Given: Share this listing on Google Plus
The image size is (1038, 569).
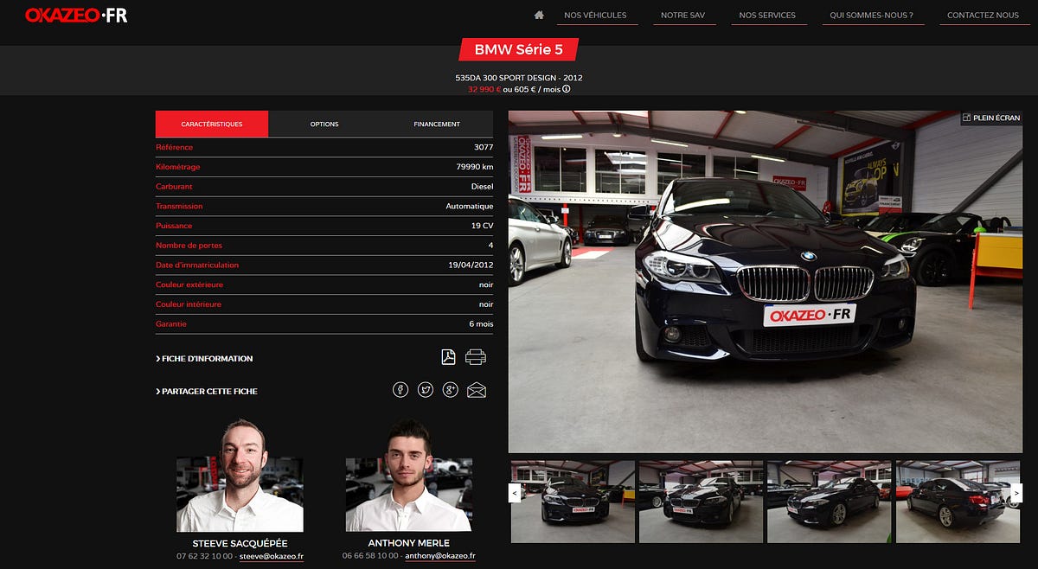Looking at the screenshot, I should coord(450,390).
